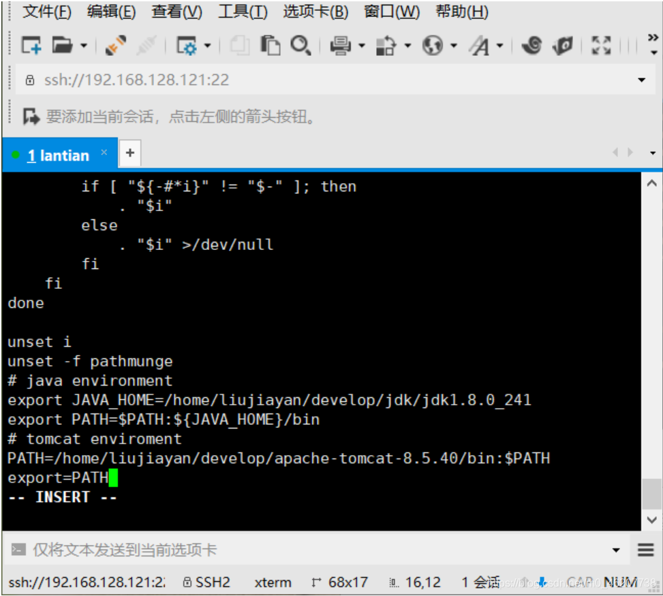Click the Font A icon

point(479,45)
